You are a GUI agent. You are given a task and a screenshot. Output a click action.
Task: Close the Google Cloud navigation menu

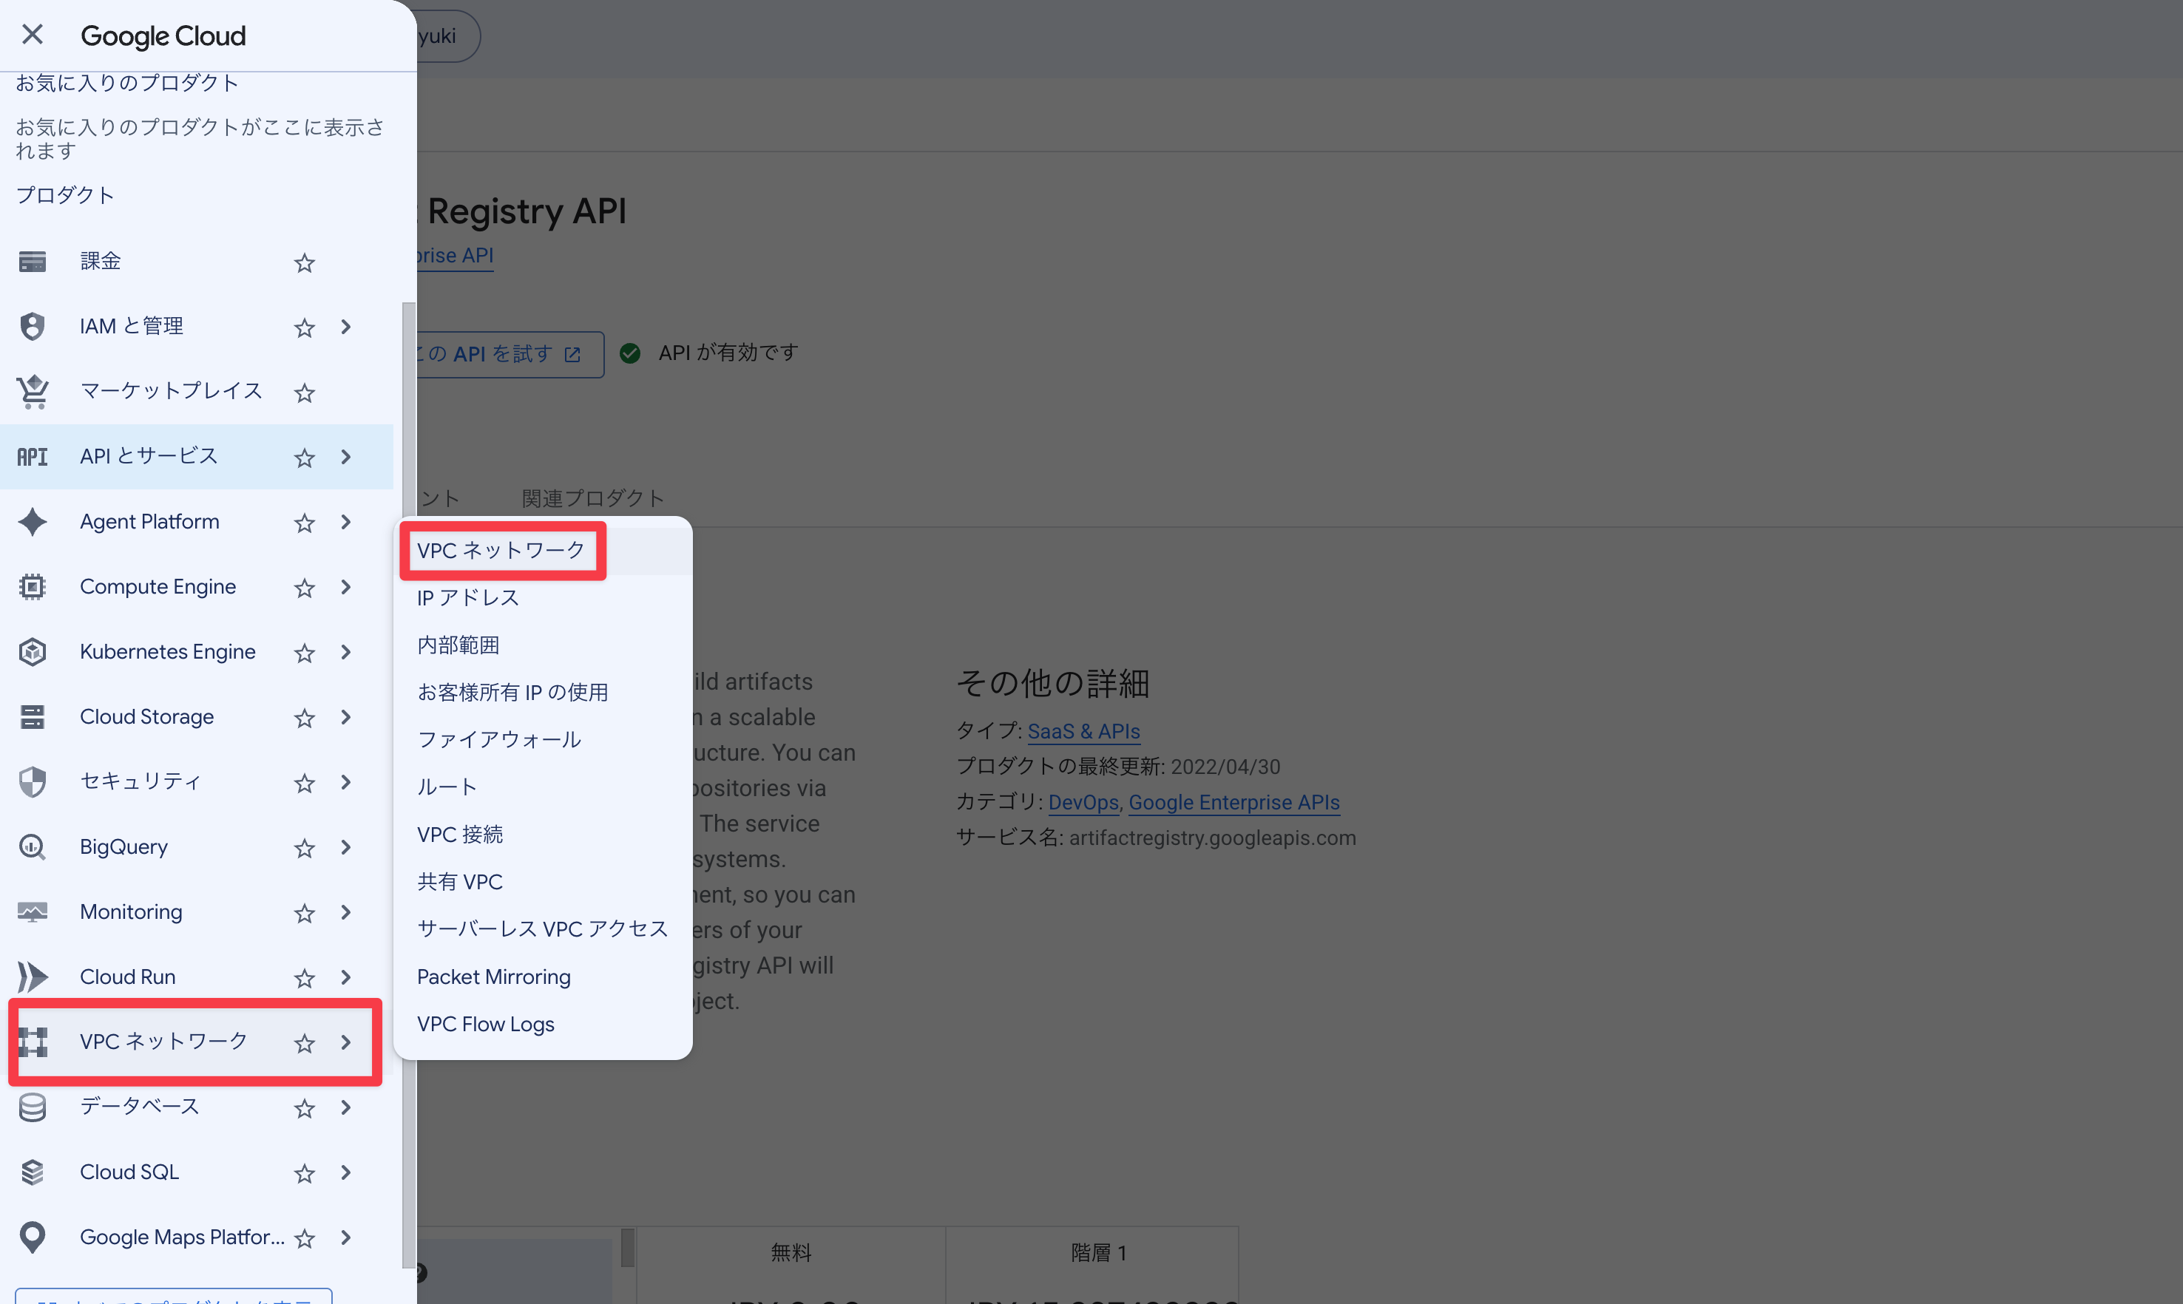33,35
